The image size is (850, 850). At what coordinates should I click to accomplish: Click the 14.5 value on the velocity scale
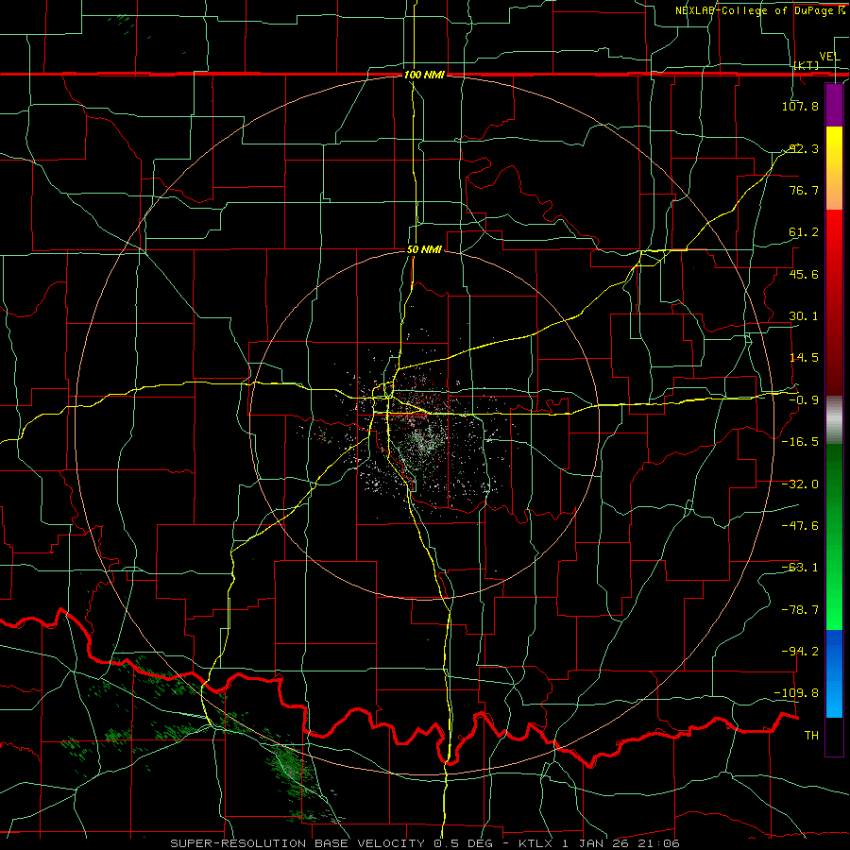[803, 358]
